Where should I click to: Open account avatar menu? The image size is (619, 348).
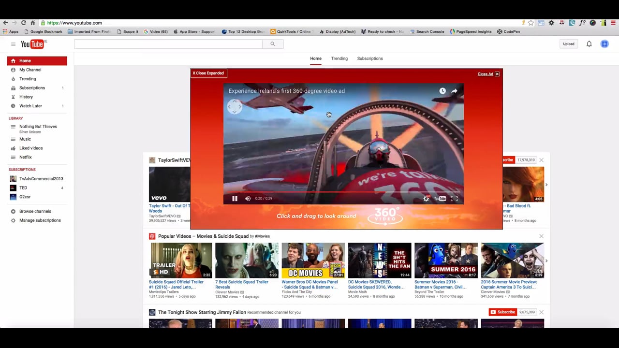pos(604,44)
